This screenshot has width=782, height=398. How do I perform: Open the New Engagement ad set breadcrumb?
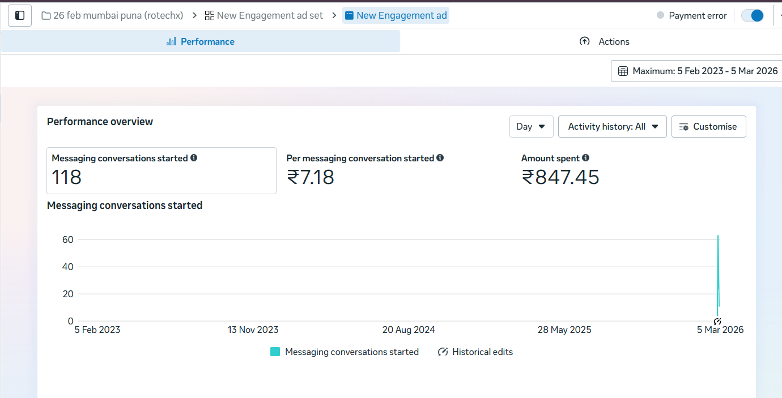coord(263,15)
